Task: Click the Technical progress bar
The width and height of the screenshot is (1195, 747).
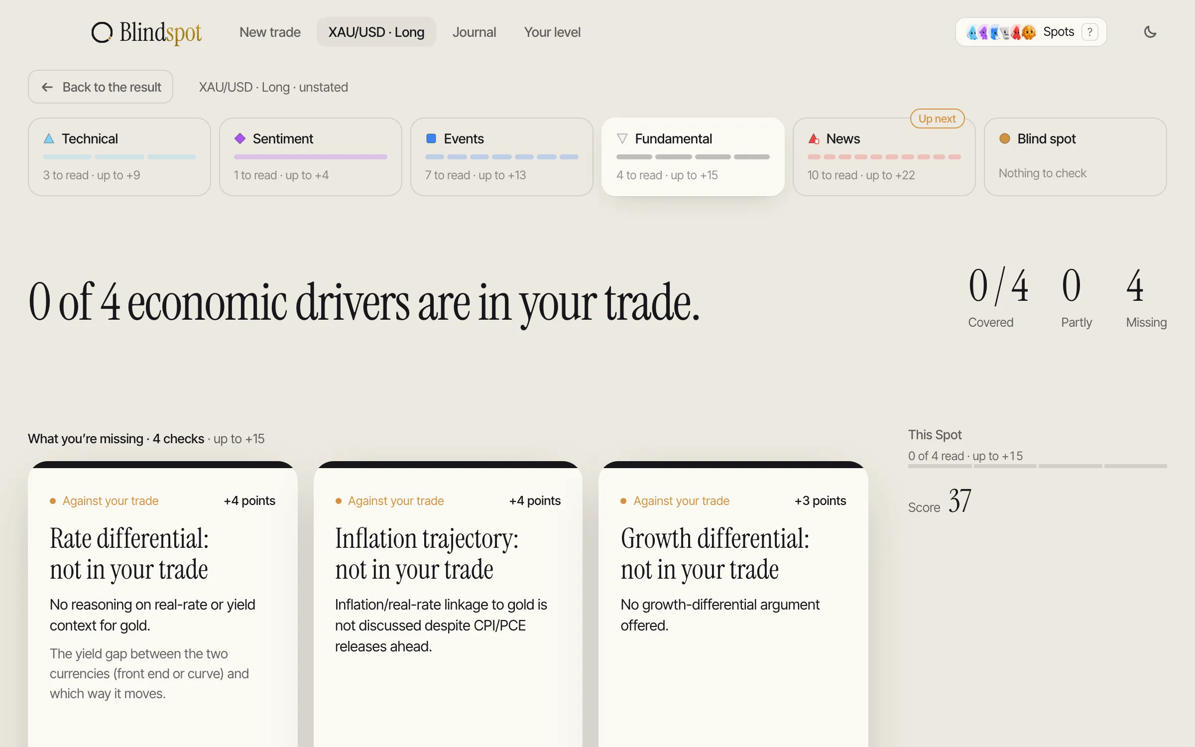Action: [119, 157]
